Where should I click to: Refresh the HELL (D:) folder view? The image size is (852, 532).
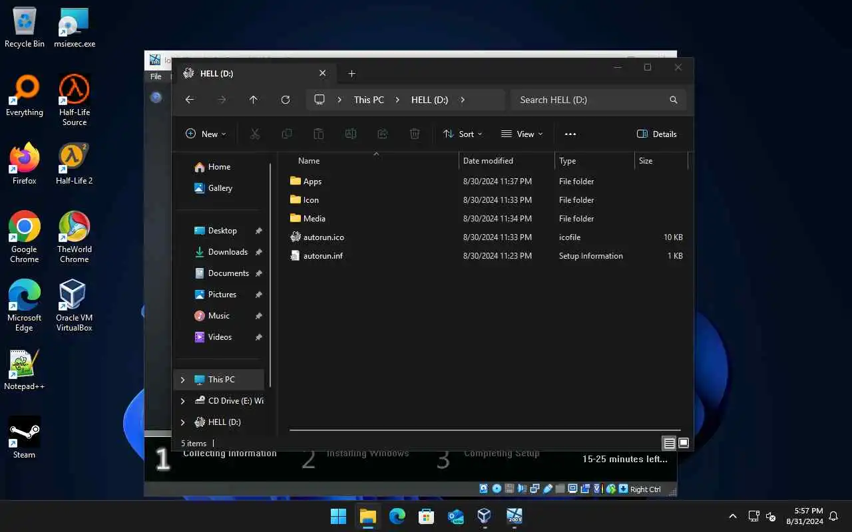pyautogui.click(x=286, y=100)
